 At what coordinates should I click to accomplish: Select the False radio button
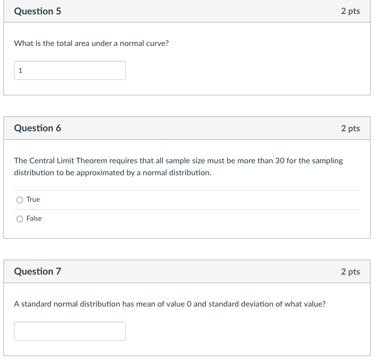[20, 219]
